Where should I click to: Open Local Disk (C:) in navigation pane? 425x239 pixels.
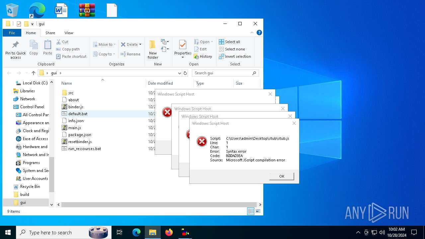(32, 83)
